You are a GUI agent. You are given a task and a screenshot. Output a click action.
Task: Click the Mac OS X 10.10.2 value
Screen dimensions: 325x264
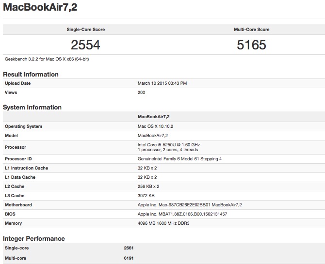click(x=155, y=126)
